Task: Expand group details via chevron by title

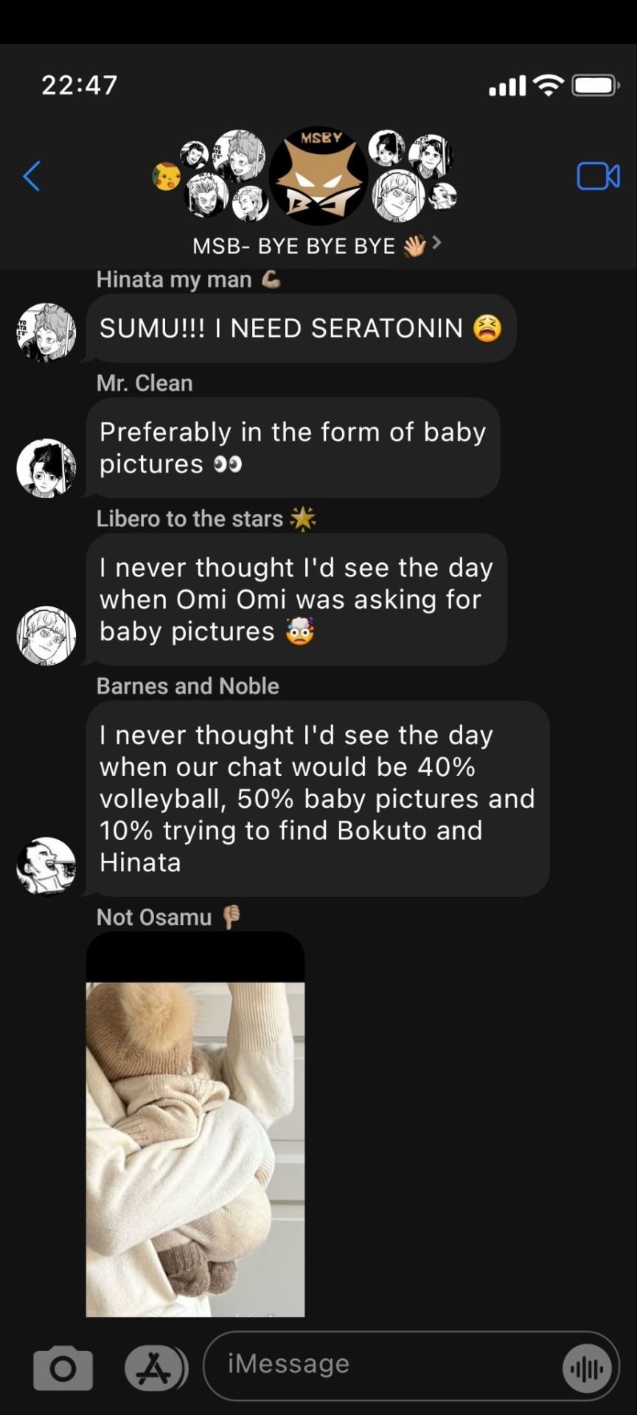Action: click(436, 242)
